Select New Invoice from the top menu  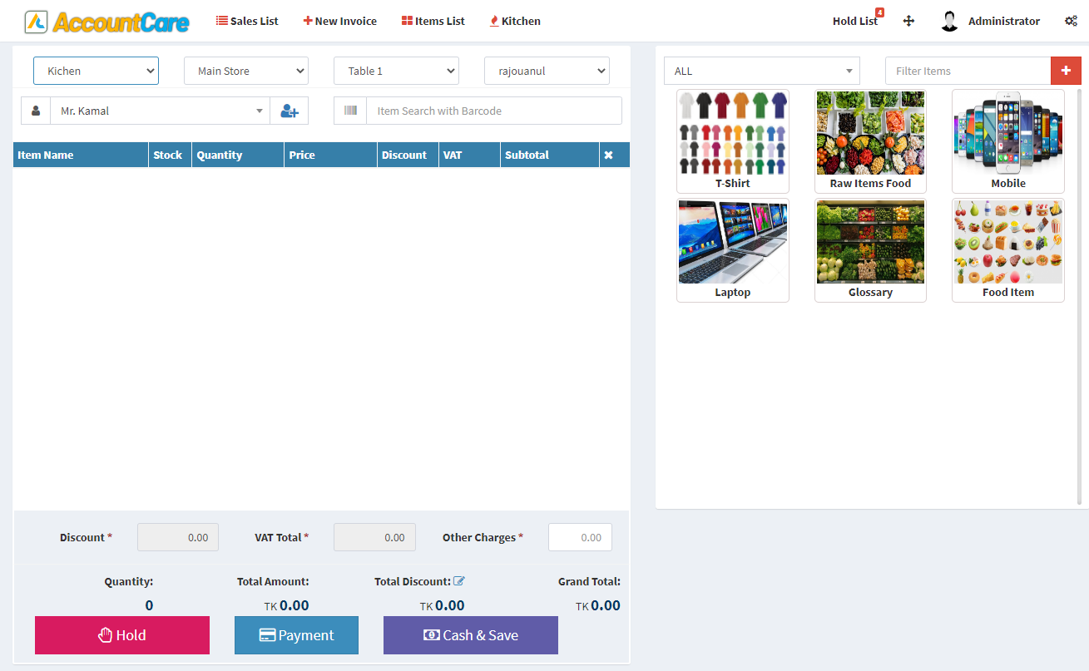pos(339,21)
